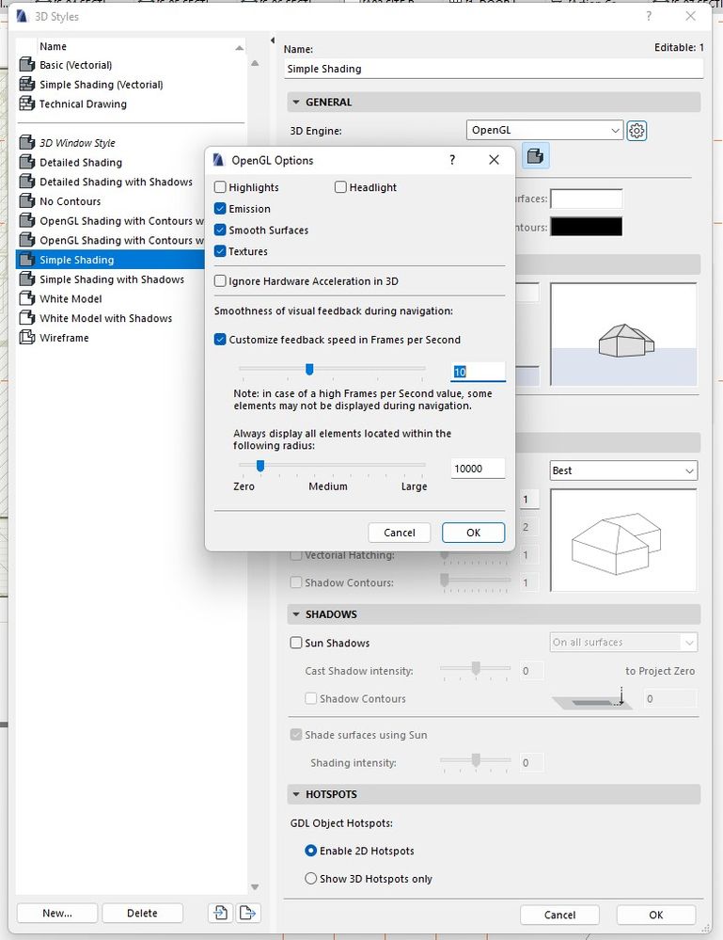Collapse the SHADOWS section
The height and width of the screenshot is (940, 723).
click(x=296, y=614)
